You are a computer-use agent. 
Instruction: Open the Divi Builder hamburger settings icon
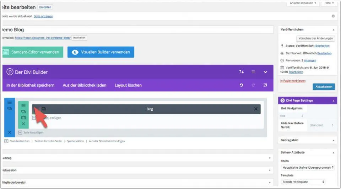(x=253, y=72)
